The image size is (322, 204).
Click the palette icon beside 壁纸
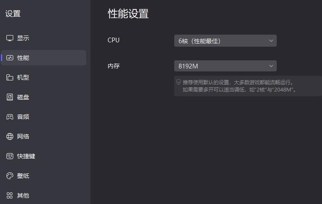pos(10,176)
